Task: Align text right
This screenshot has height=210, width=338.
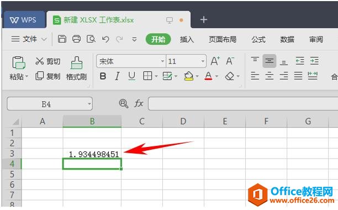Action: pos(284,76)
